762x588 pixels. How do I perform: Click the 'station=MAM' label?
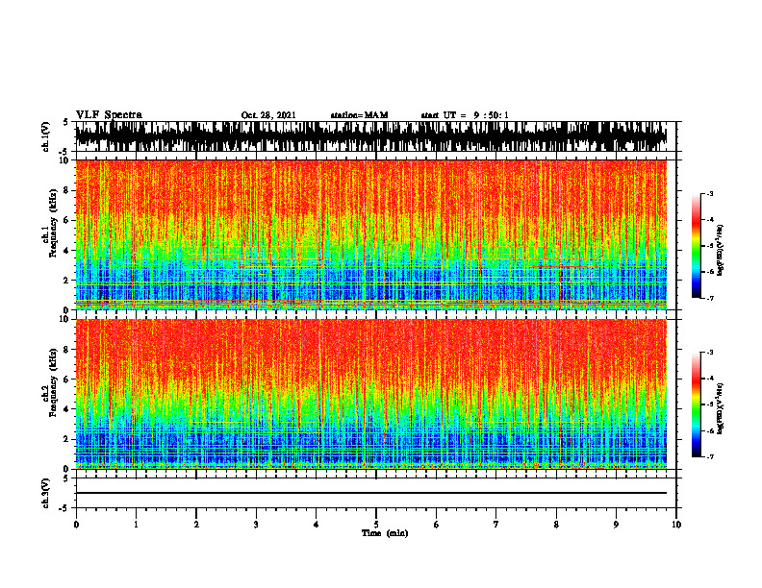[359, 115]
